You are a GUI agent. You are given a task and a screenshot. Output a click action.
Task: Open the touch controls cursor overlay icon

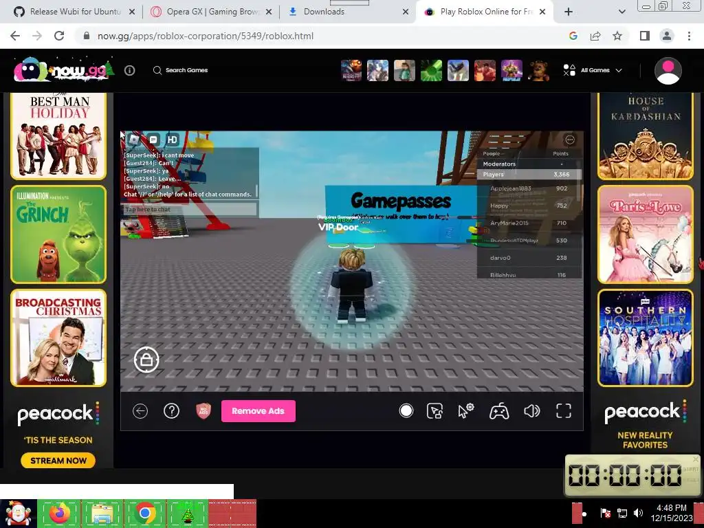pyautogui.click(x=434, y=411)
